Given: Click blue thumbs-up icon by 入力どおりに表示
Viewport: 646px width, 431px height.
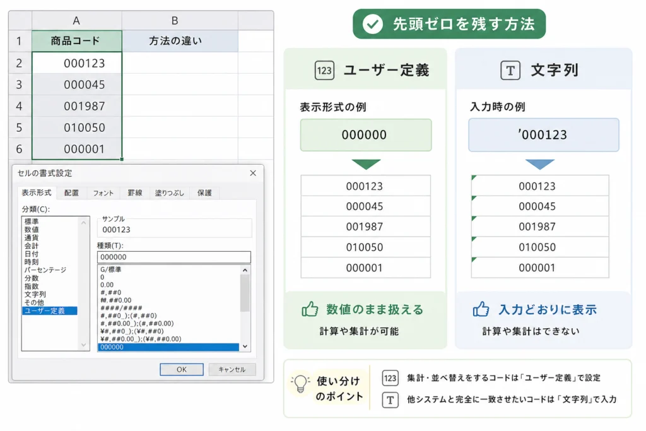Looking at the screenshot, I should 481,309.
